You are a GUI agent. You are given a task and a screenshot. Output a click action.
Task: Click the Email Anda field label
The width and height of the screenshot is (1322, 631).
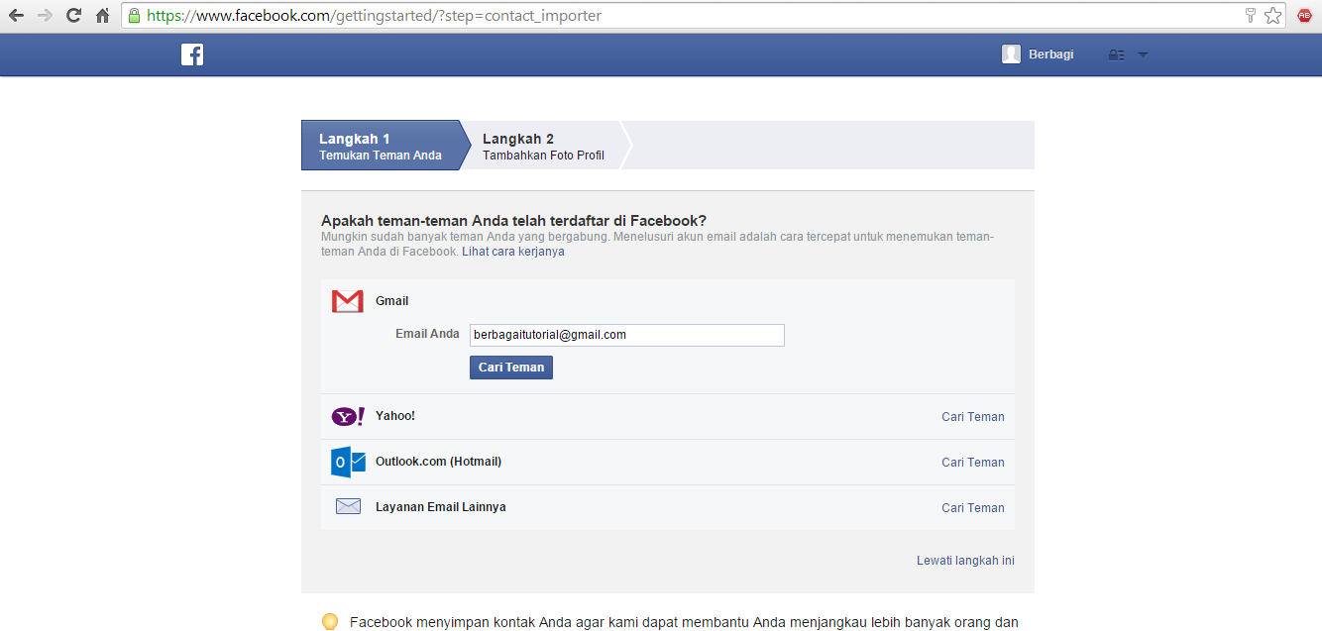click(427, 334)
